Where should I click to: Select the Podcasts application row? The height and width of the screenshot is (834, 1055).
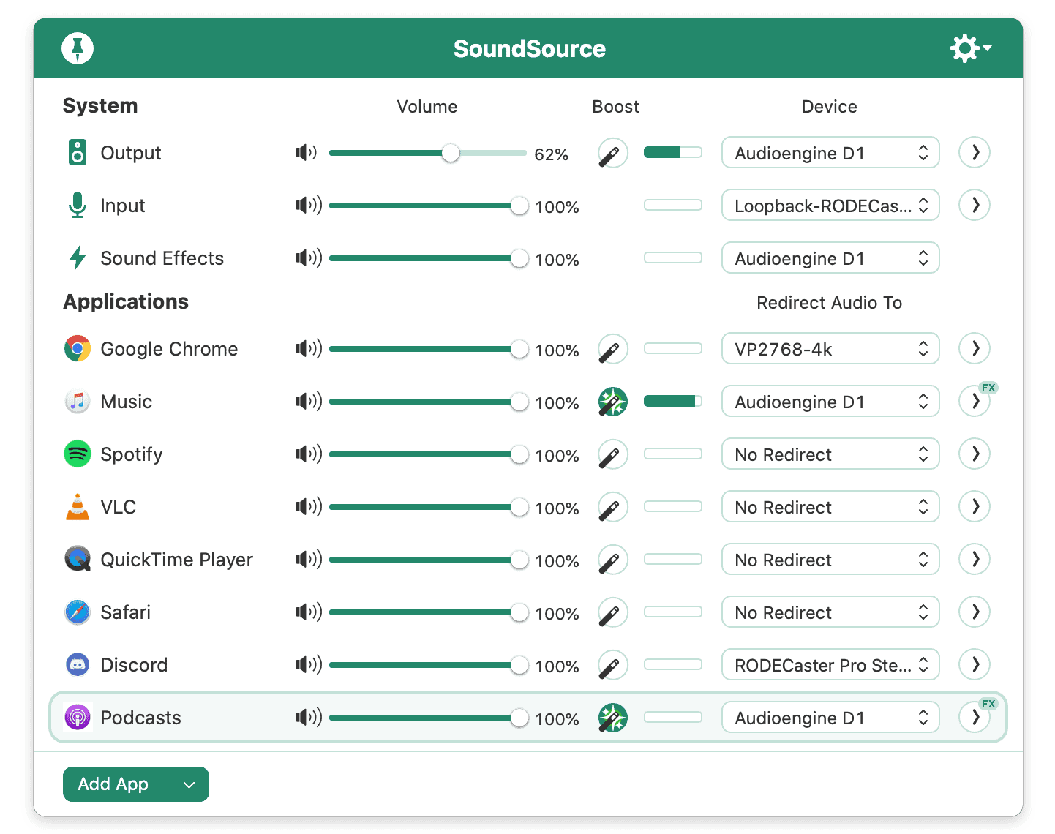point(140,718)
